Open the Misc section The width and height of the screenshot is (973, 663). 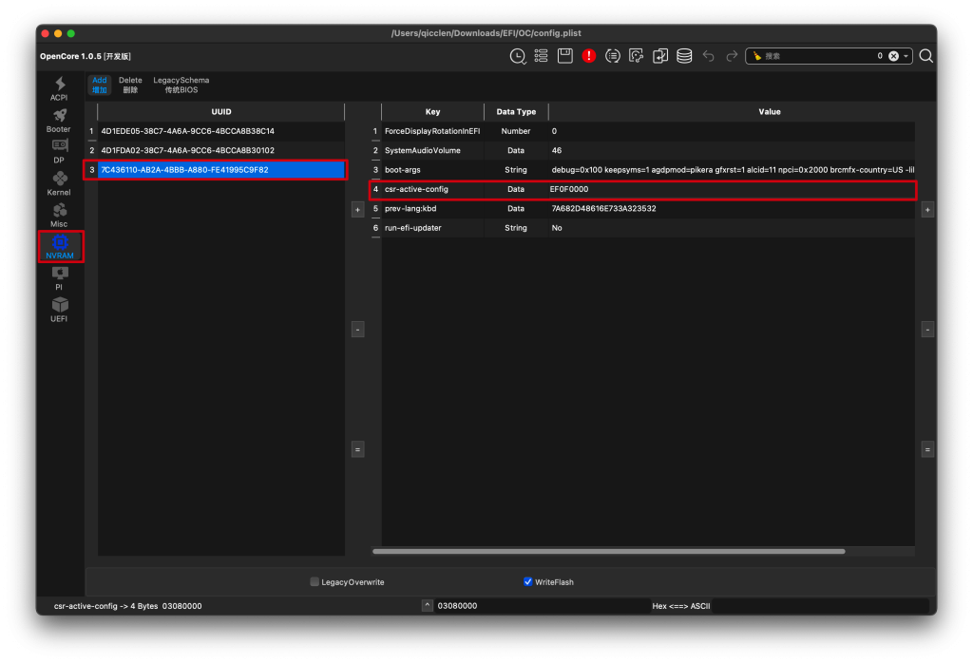coord(59,216)
